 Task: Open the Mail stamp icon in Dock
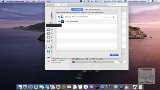[x=36, y=87]
